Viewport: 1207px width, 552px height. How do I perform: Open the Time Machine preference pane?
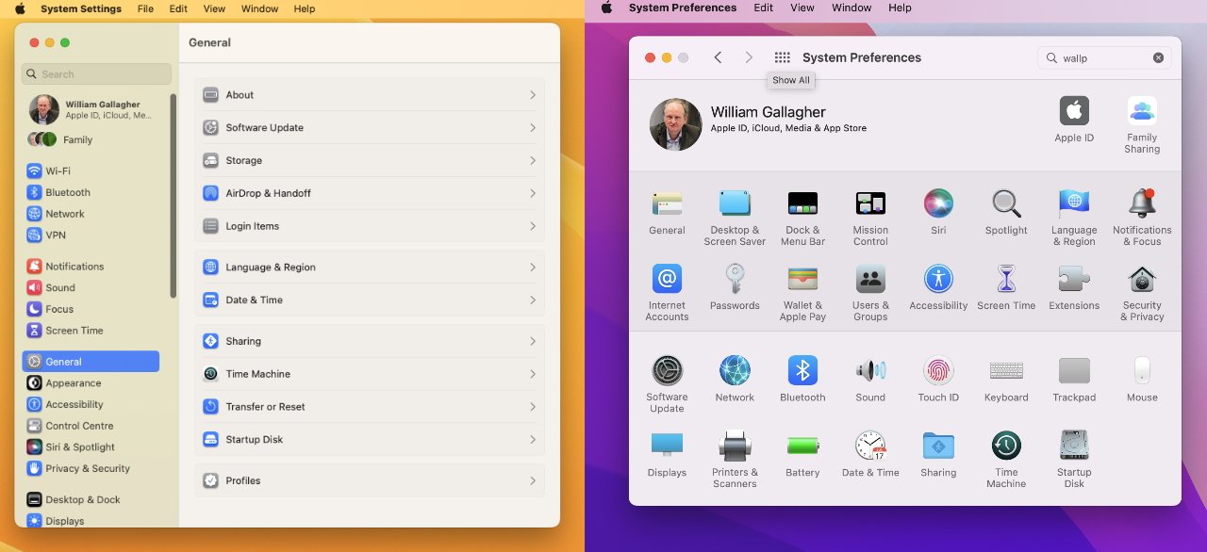point(1006,456)
